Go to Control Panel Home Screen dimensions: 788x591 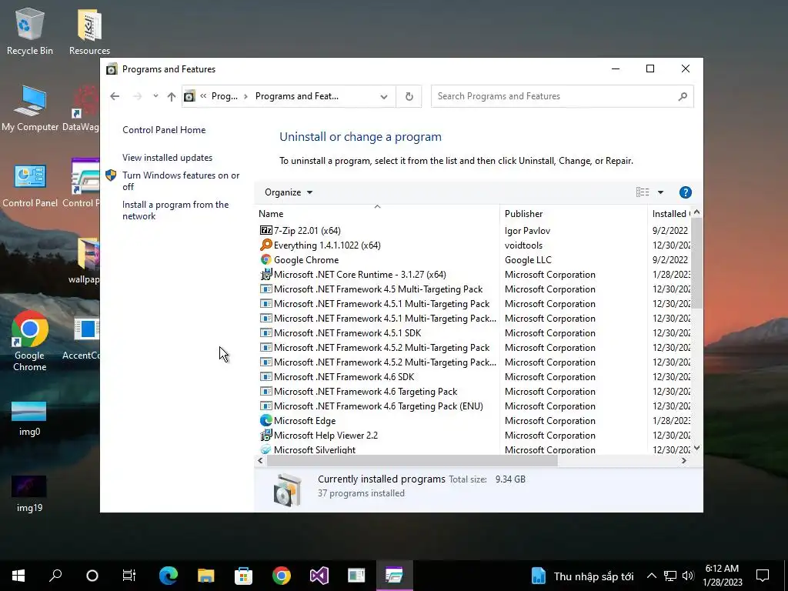coord(164,129)
